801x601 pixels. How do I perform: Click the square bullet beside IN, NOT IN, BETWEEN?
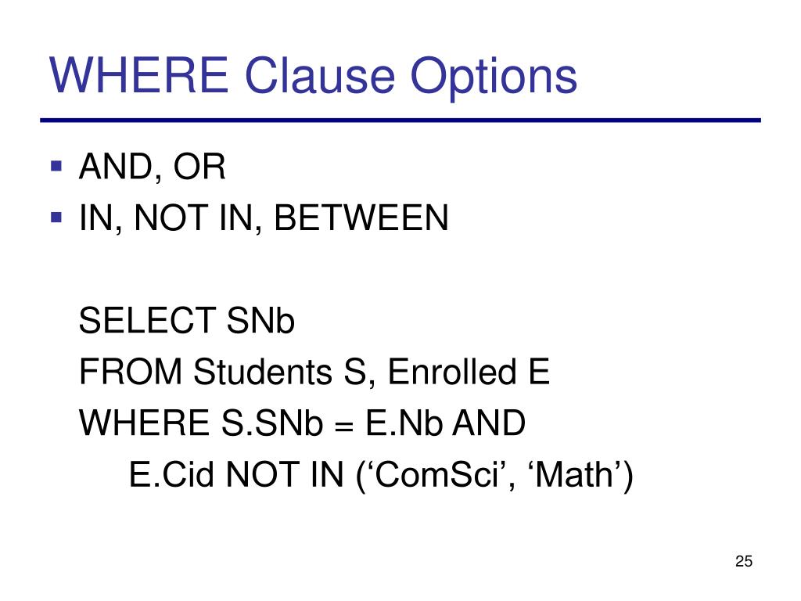(56, 218)
